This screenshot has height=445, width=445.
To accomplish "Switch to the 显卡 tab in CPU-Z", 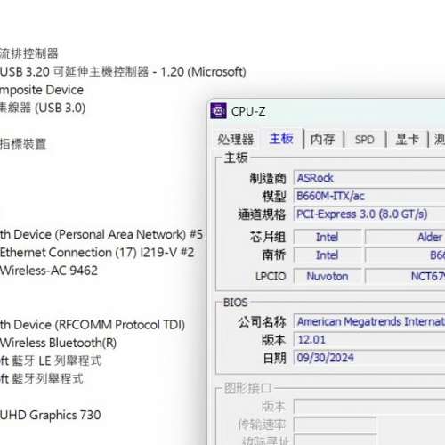I will (407, 139).
